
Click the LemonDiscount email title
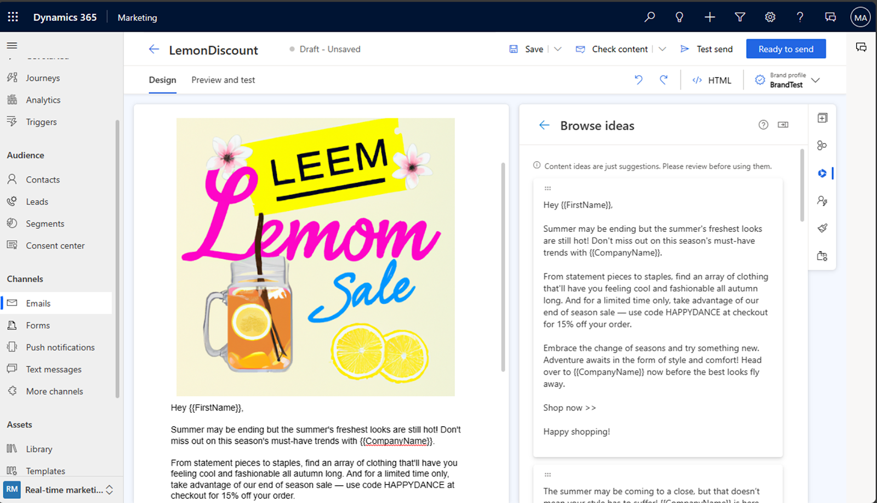coord(214,50)
